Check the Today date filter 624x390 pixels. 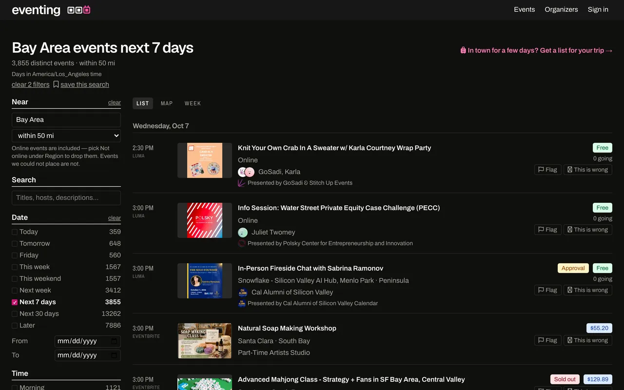15,232
